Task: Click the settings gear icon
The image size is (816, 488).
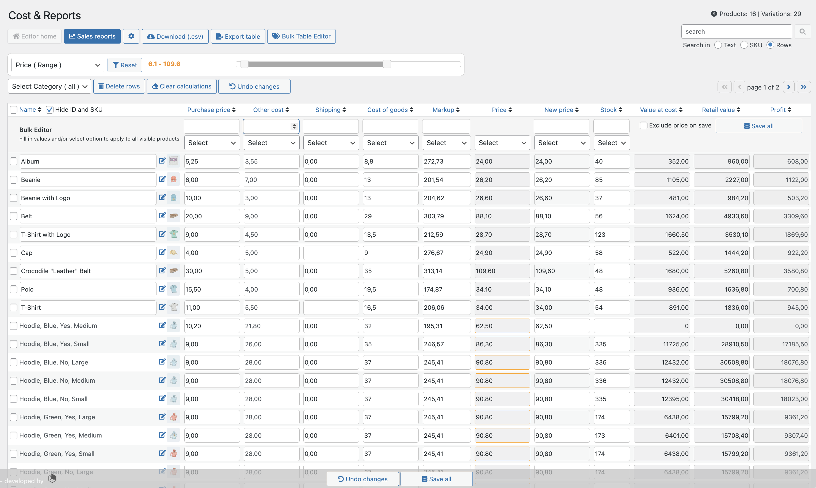Action: pos(131,36)
